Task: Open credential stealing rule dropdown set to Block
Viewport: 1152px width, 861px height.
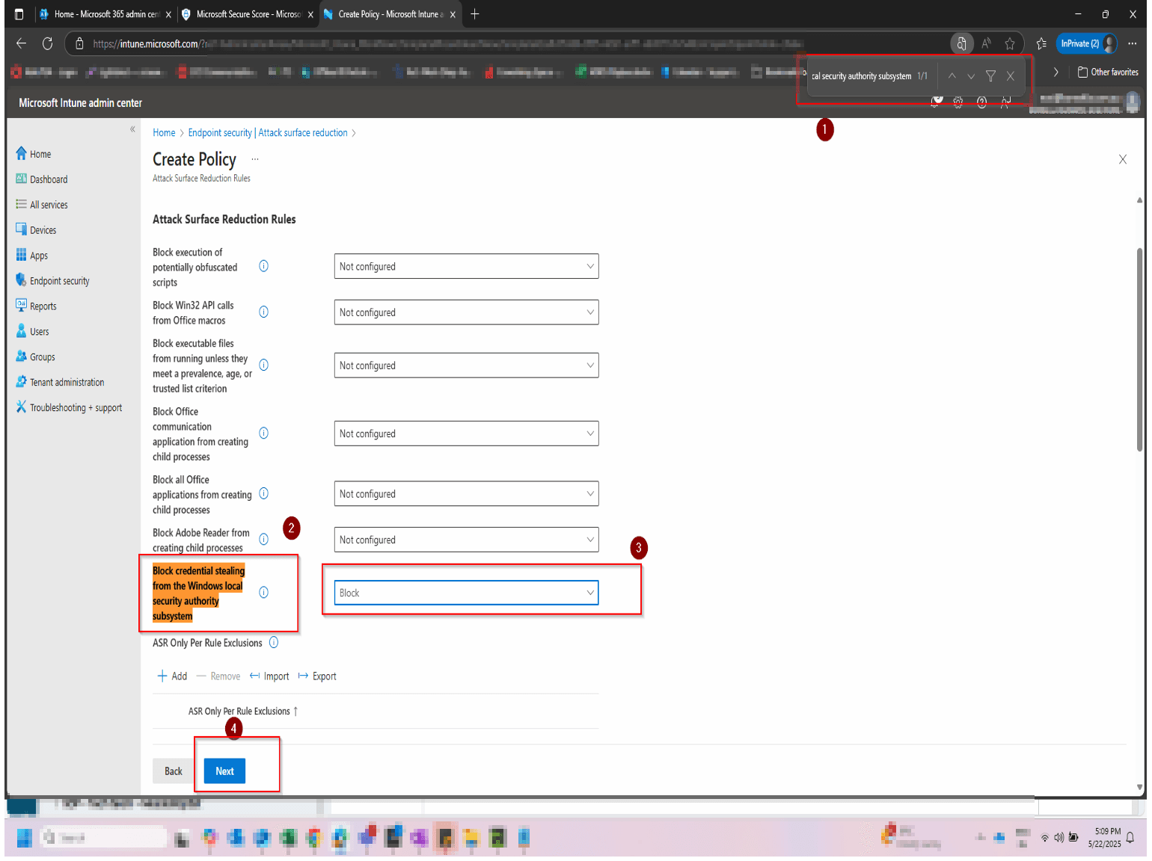Action: point(466,593)
